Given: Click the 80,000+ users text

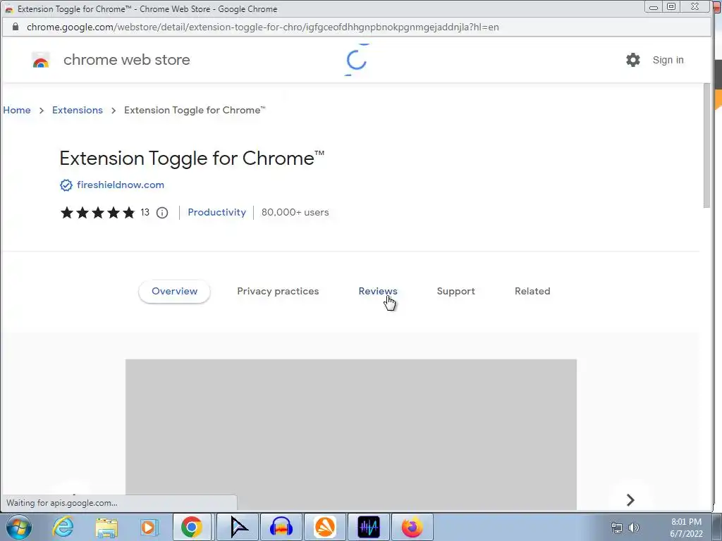Looking at the screenshot, I should pyautogui.click(x=295, y=213).
